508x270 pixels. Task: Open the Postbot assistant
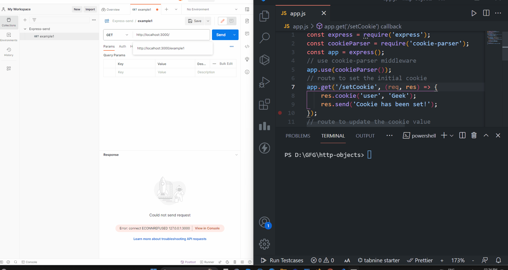click(188, 262)
